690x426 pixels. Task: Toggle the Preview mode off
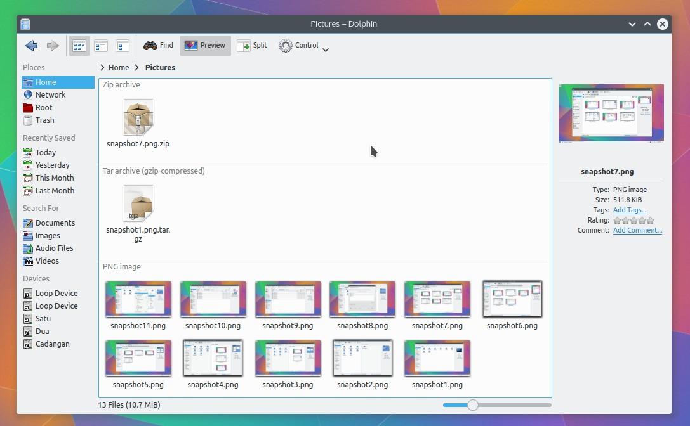(x=204, y=45)
